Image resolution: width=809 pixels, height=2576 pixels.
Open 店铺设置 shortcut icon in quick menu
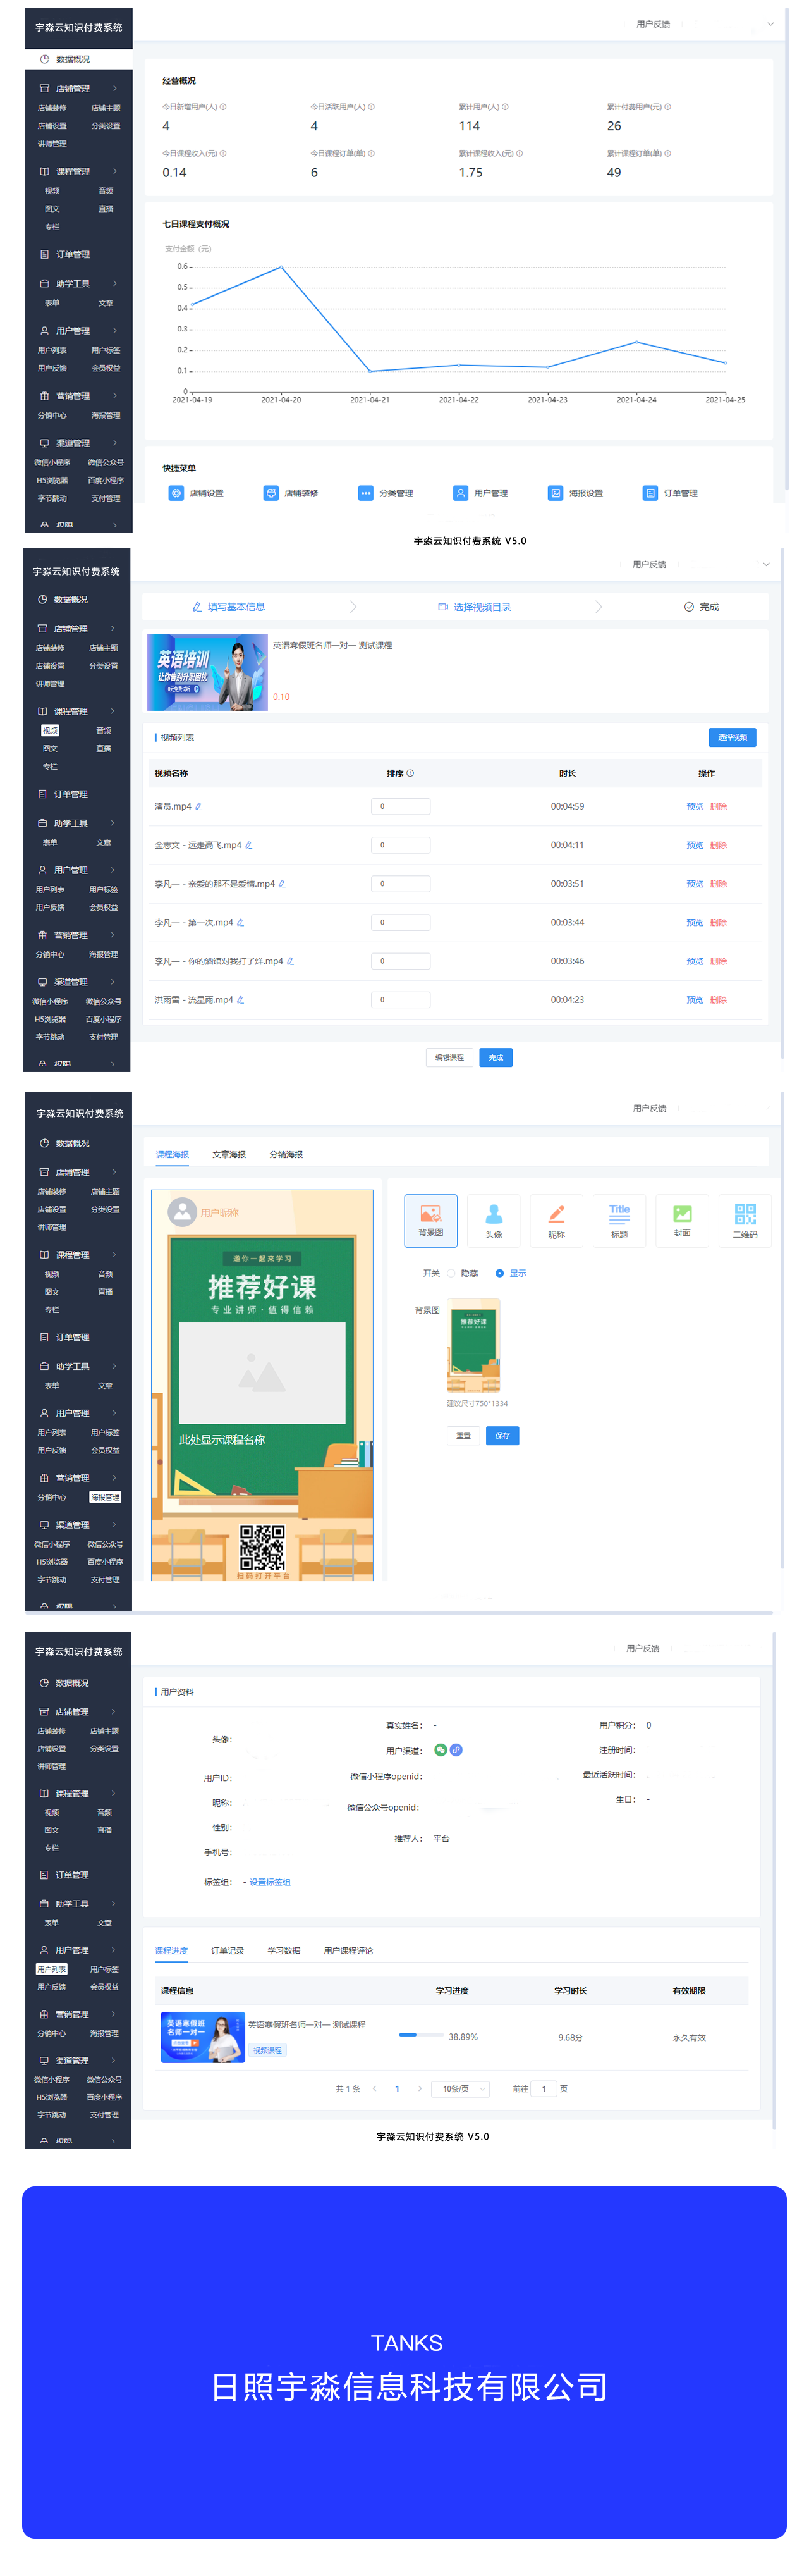tap(176, 493)
